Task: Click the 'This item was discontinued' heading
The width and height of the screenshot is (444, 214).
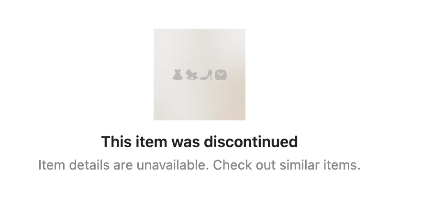Action: coord(200,141)
